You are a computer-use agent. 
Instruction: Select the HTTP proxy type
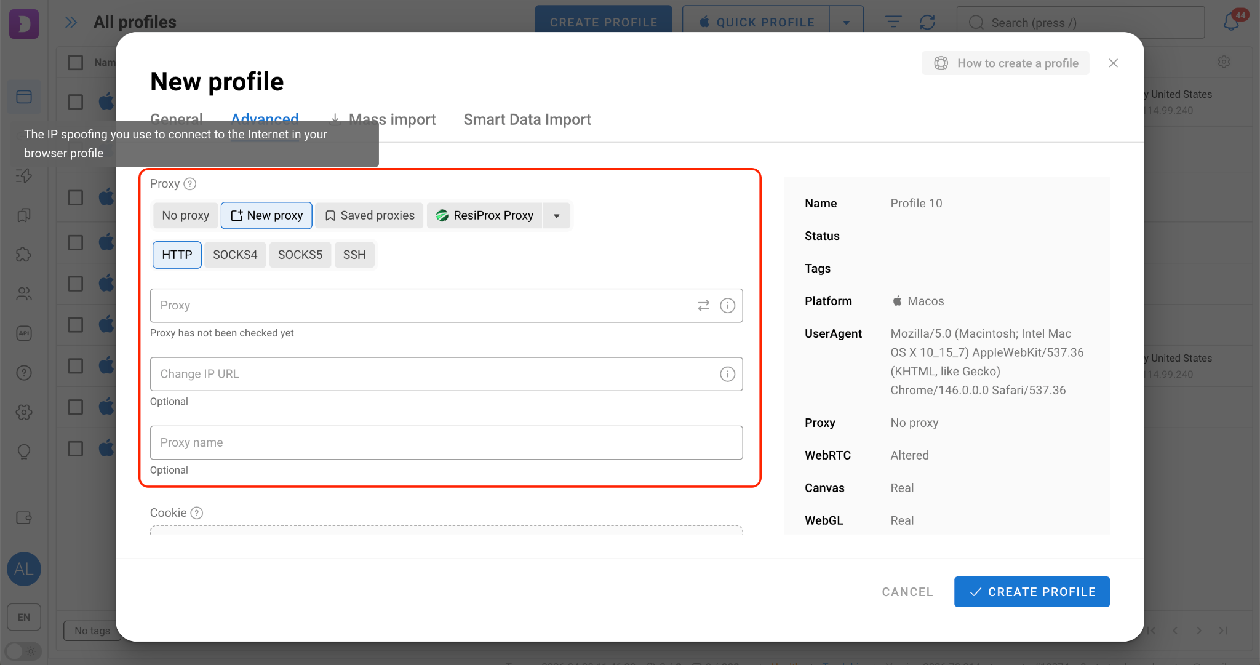coord(177,255)
